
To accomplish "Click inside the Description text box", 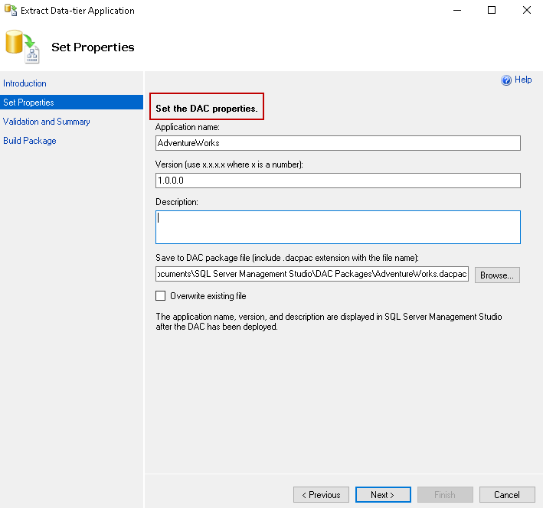I will (338, 227).
